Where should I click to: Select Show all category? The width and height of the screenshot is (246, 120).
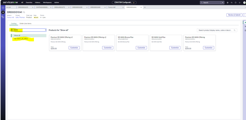29,36
